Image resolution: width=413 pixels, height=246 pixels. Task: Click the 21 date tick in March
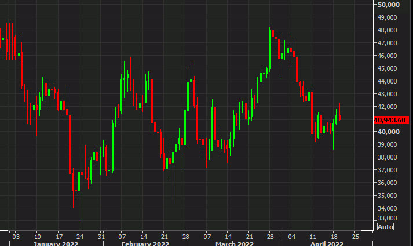[x=249, y=237]
